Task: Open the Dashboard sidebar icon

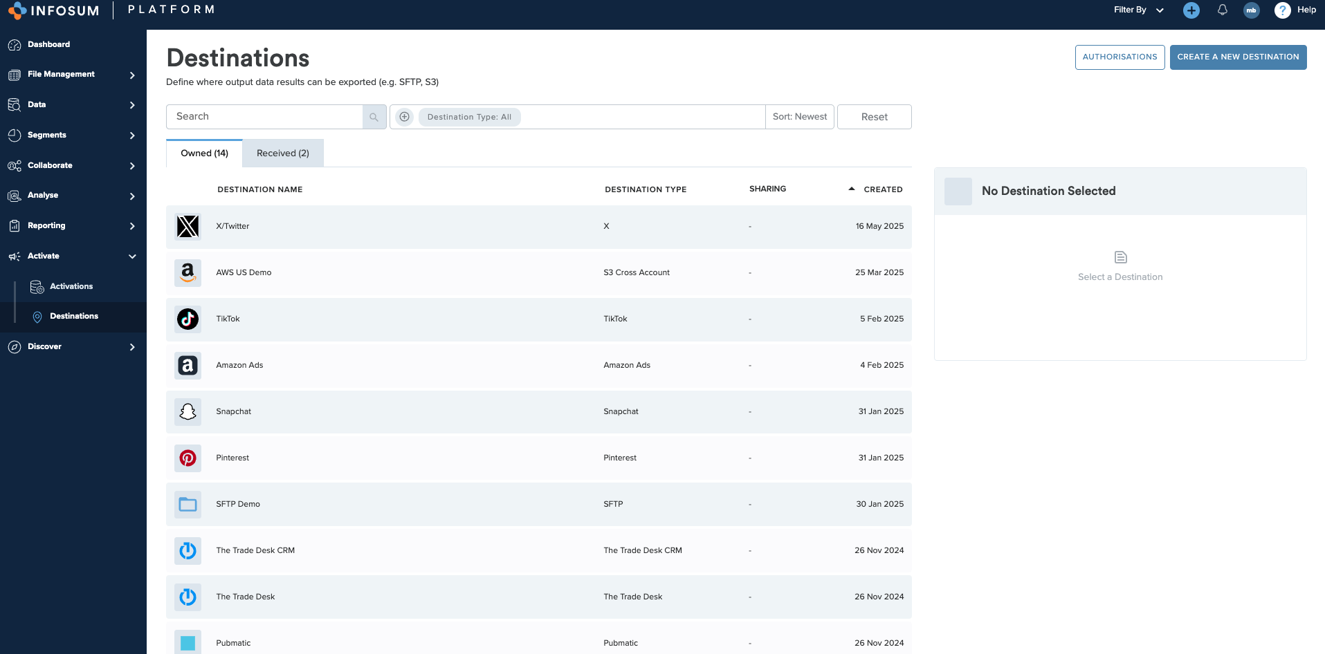Action: click(x=15, y=45)
